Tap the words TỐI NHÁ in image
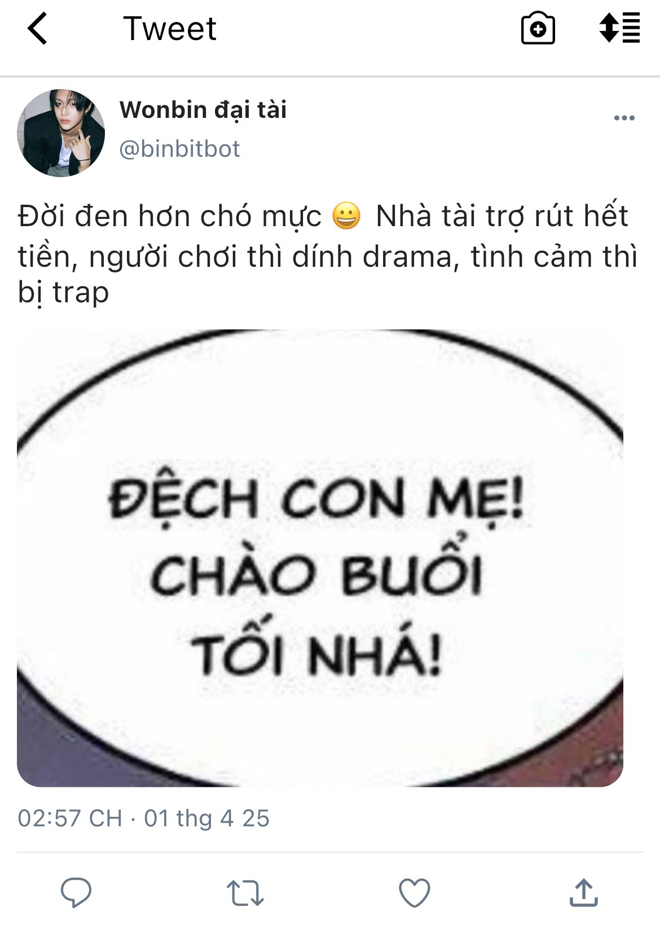The width and height of the screenshot is (660, 925). coord(316,650)
